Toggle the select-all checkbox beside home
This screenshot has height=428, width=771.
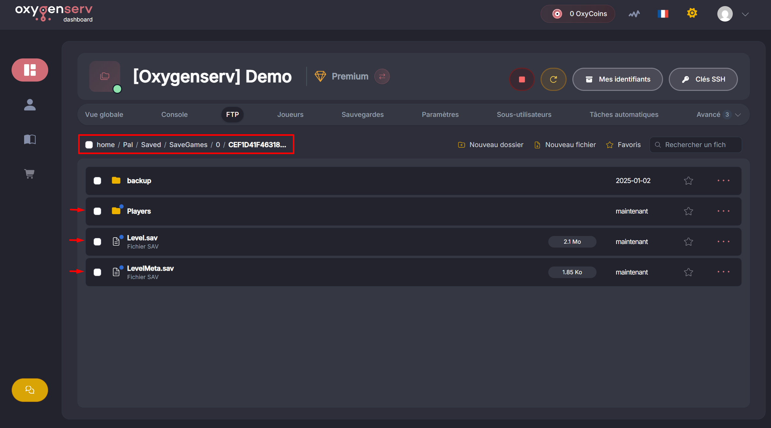click(89, 145)
